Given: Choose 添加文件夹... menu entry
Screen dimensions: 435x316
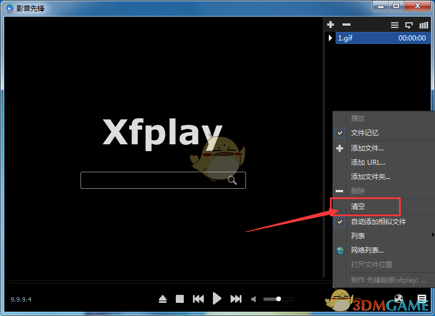Looking at the screenshot, I should pyautogui.click(x=370, y=177).
